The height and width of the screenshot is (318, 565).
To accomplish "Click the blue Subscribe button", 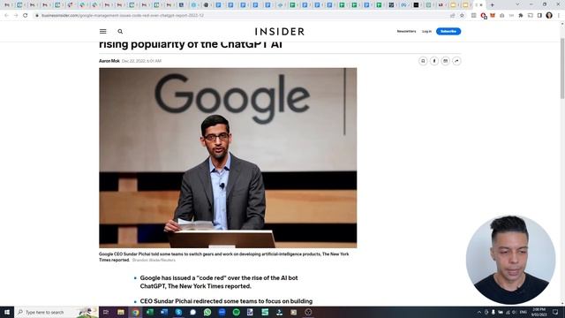I will pyautogui.click(x=448, y=32).
